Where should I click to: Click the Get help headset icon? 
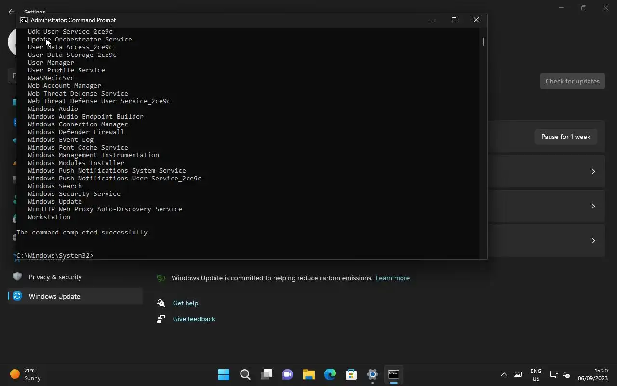point(161,303)
